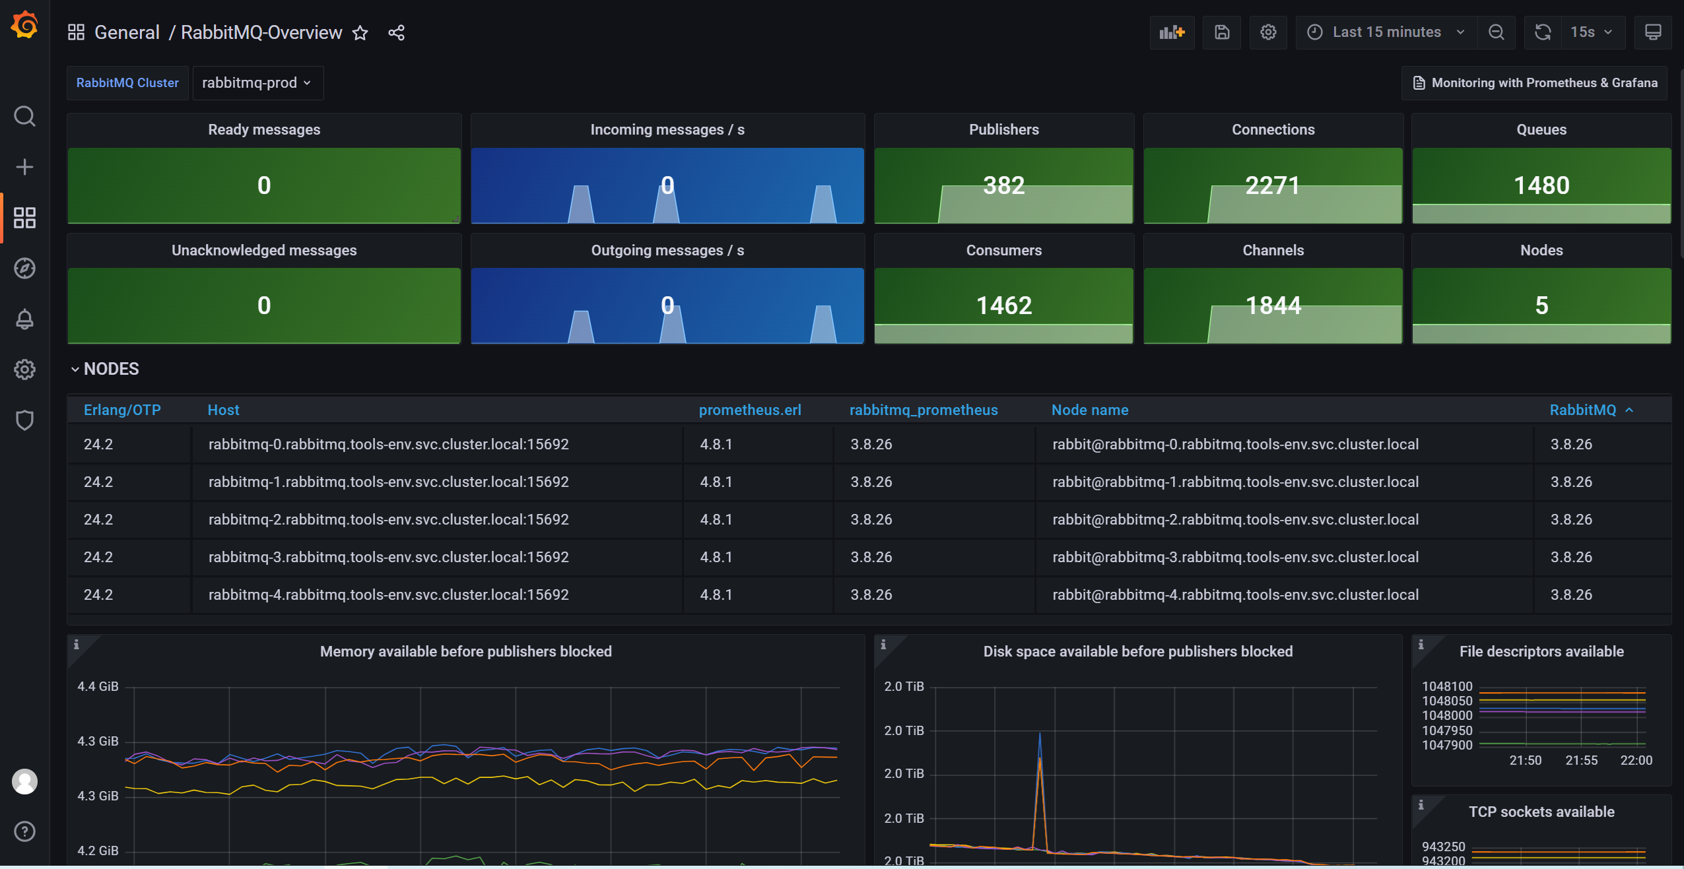The width and height of the screenshot is (1684, 869).
Task: Open the user profile avatar
Action: click(24, 781)
